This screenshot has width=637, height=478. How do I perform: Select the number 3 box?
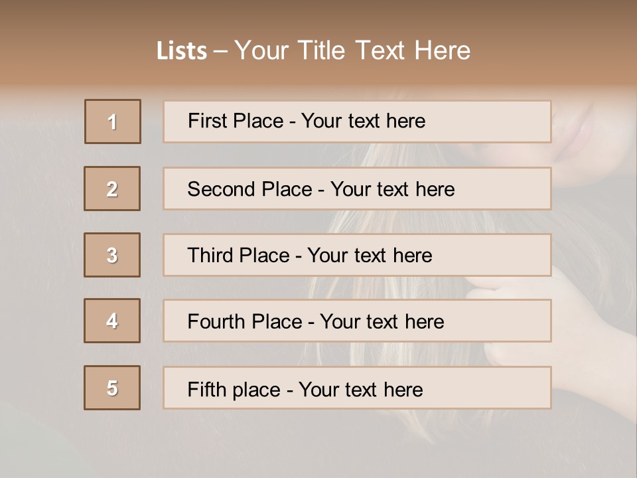112,255
